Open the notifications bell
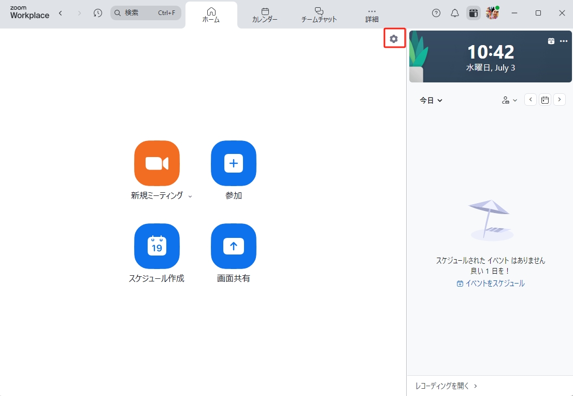The height and width of the screenshot is (396, 573). 454,13
